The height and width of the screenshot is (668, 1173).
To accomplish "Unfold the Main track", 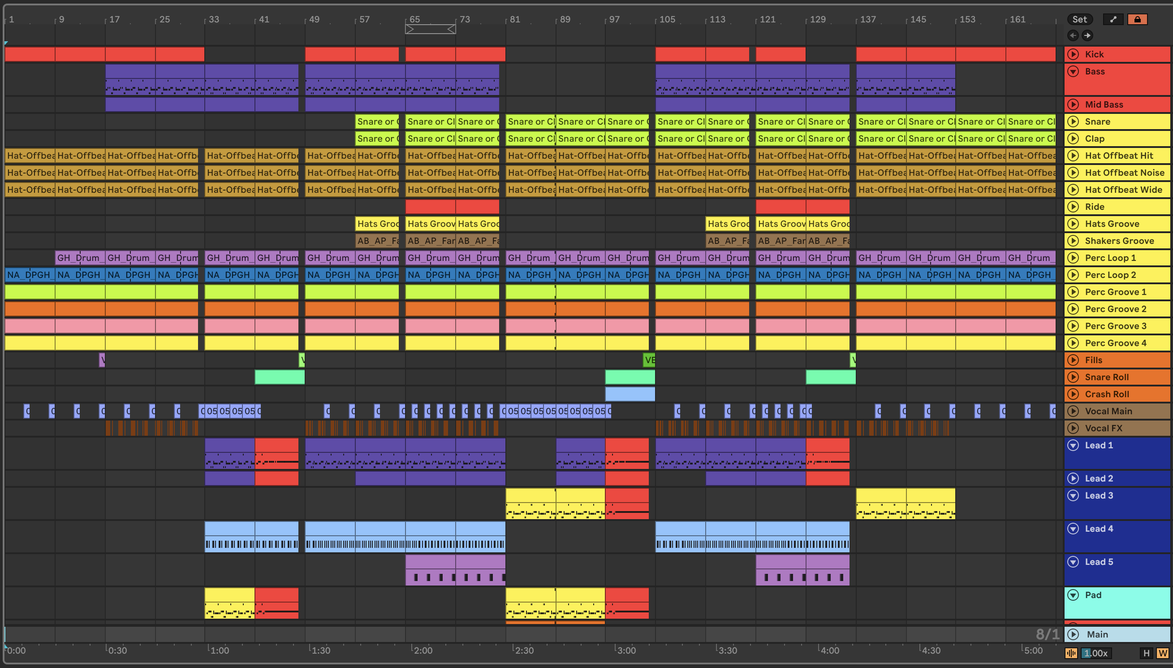I will coord(1073,634).
